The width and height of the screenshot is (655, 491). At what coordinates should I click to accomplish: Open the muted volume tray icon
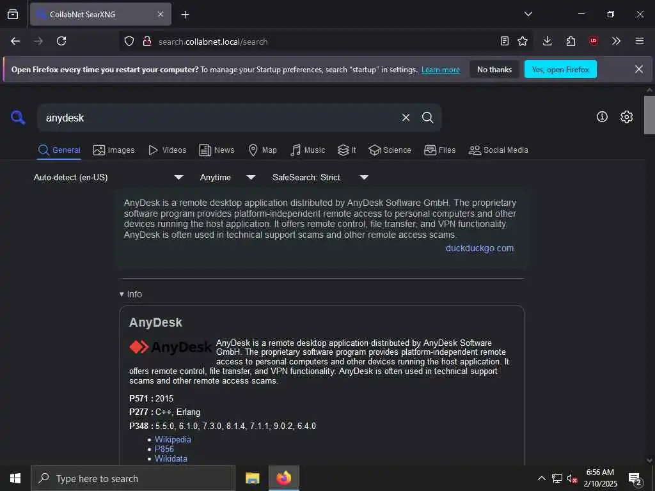pos(572,478)
